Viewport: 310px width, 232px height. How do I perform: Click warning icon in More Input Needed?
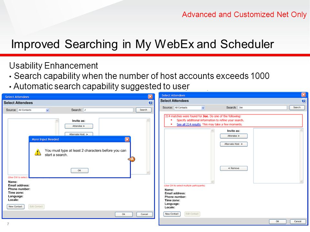click(x=38, y=152)
